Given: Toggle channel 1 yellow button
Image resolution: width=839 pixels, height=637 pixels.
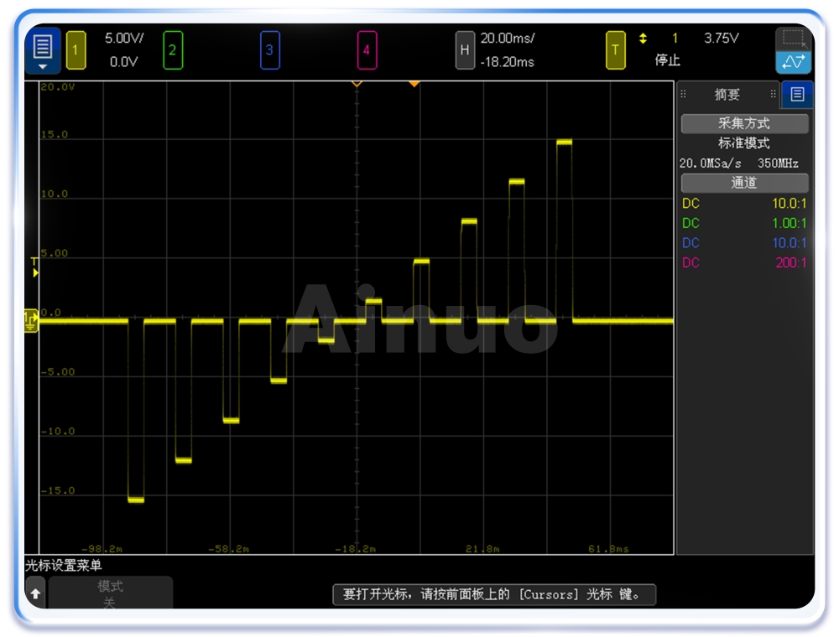Looking at the screenshot, I should pyautogui.click(x=76, y=50).
